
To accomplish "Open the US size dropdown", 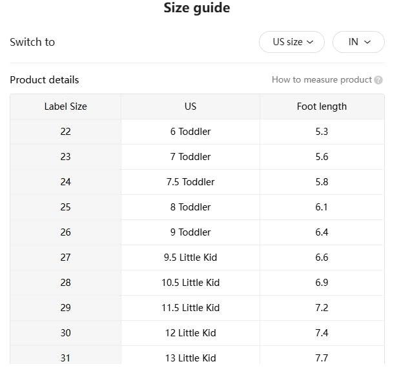I will tap(292, 42).
